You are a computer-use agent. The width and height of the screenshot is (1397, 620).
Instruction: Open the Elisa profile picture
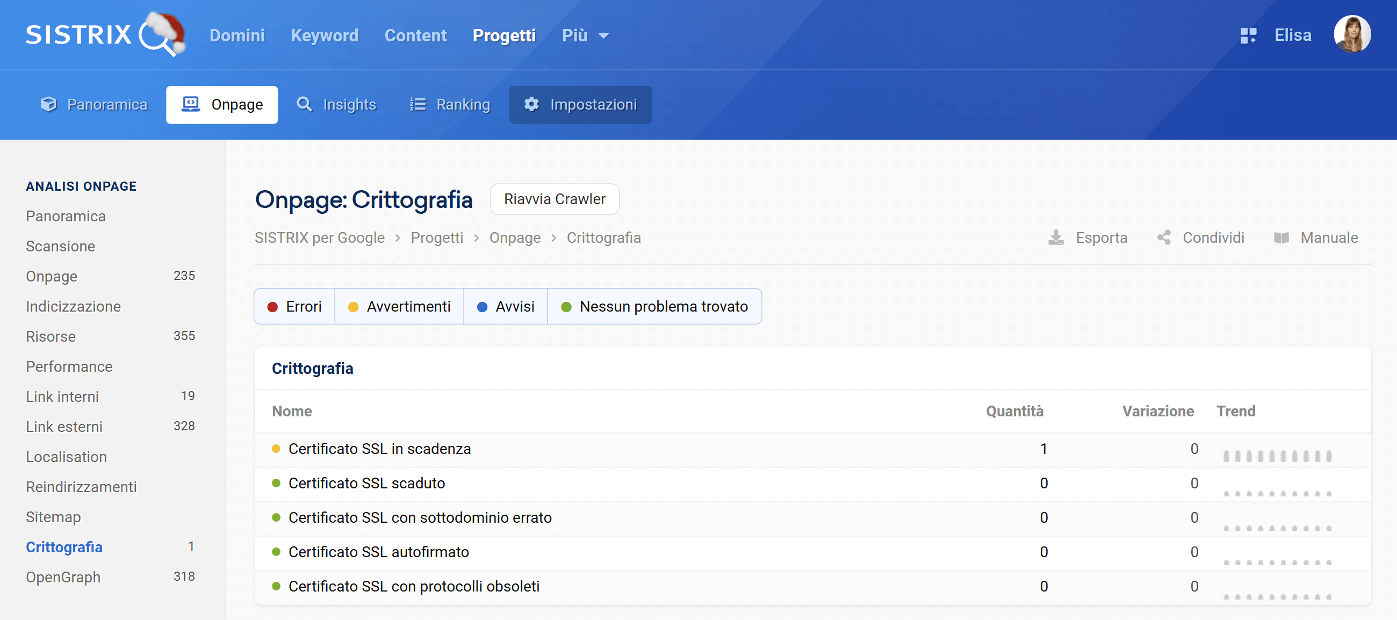[1352, 34]
